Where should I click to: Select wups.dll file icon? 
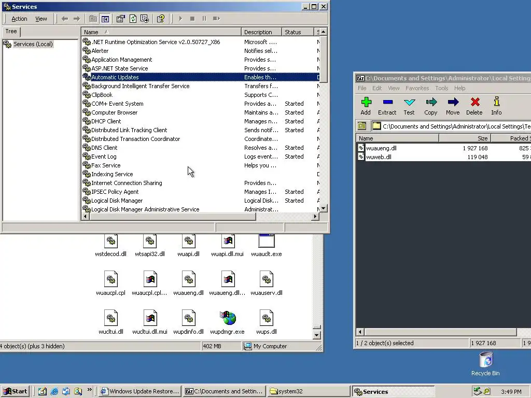pos(266,322)
